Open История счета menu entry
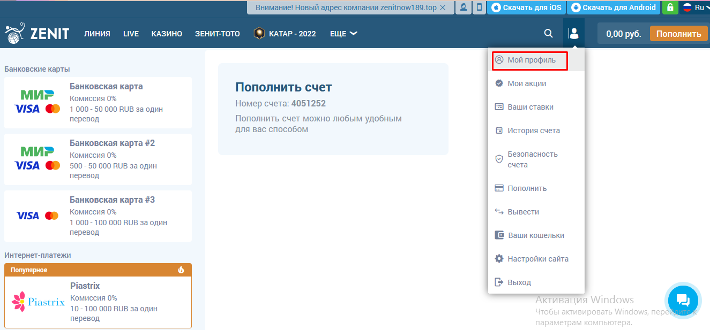Image resolution: width=710 pixels, height=330 pixels. pos(533,131)
